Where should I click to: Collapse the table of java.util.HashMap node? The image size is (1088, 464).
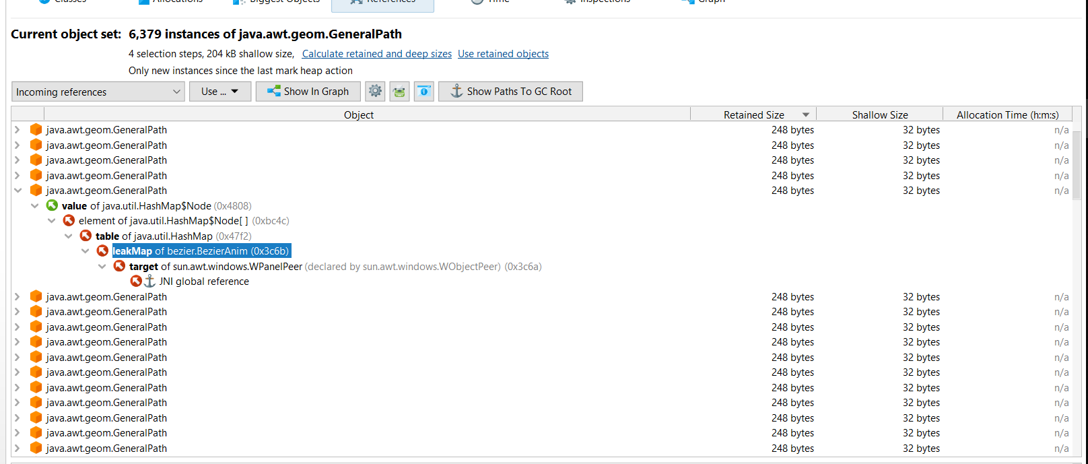click(68, 236)
